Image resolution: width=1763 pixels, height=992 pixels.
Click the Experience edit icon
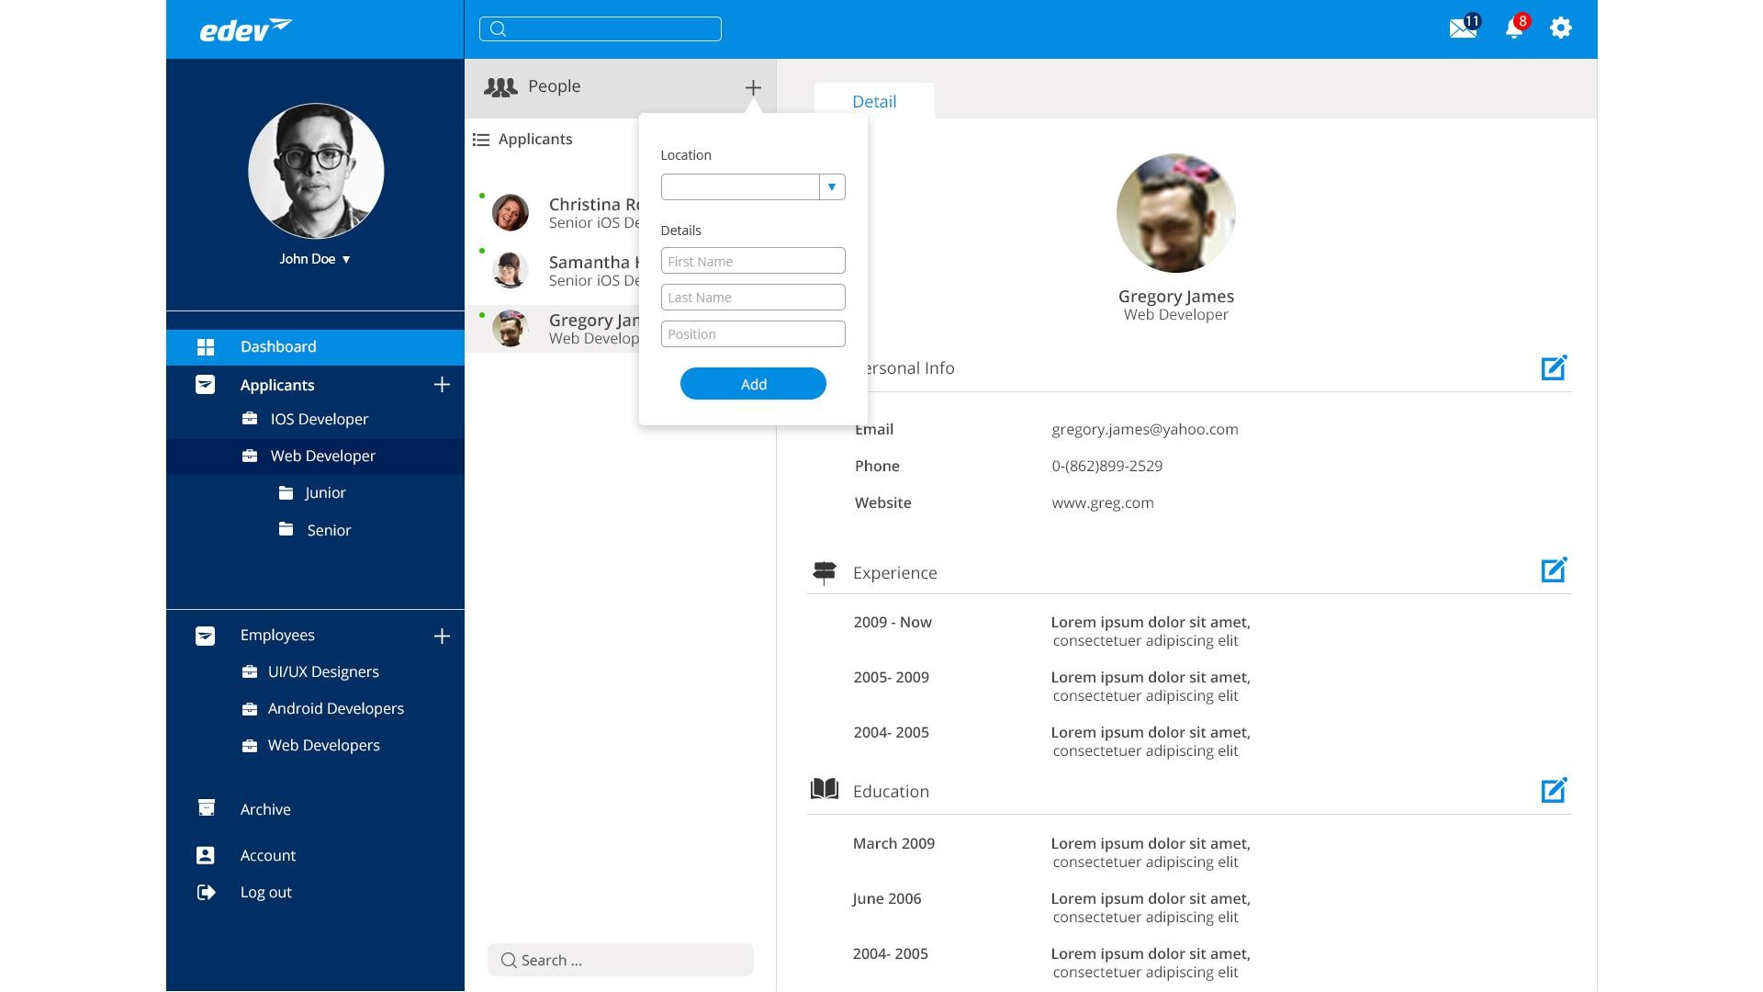click(x=1554, y=570)
